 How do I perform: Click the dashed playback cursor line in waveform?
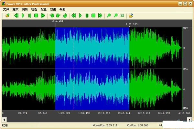coord(73,68)
